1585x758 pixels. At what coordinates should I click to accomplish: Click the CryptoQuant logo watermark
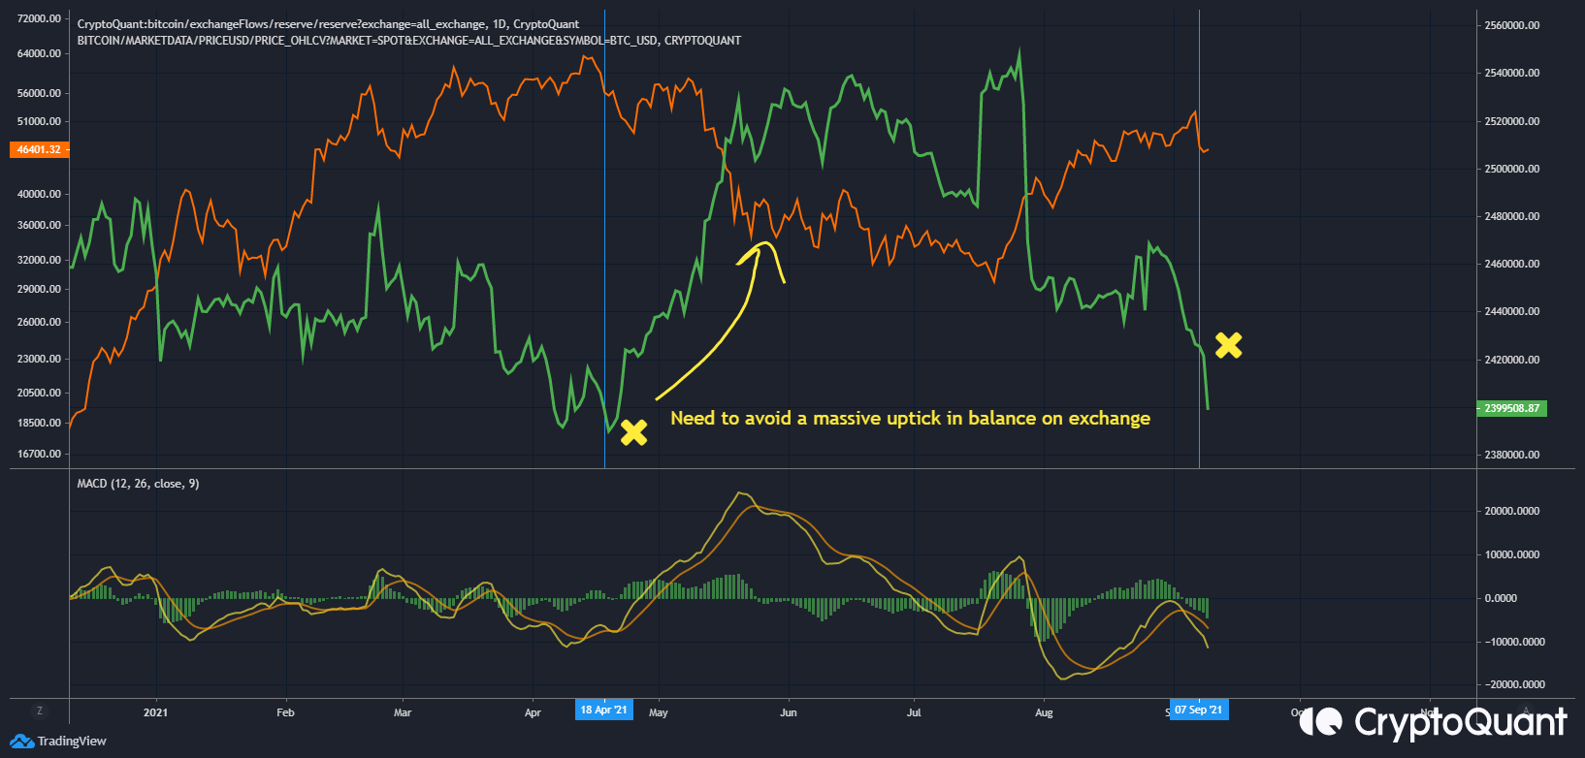tap(1433, 722)
